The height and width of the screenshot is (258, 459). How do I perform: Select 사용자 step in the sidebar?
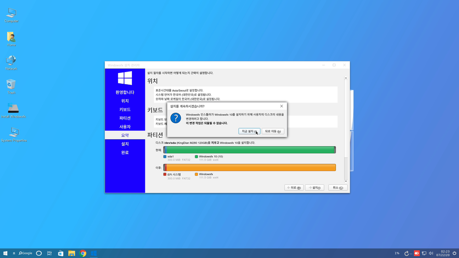(x=125, y=127)
